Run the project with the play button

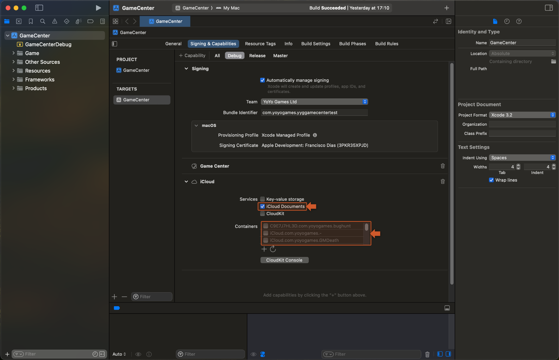tap(98, 8)
